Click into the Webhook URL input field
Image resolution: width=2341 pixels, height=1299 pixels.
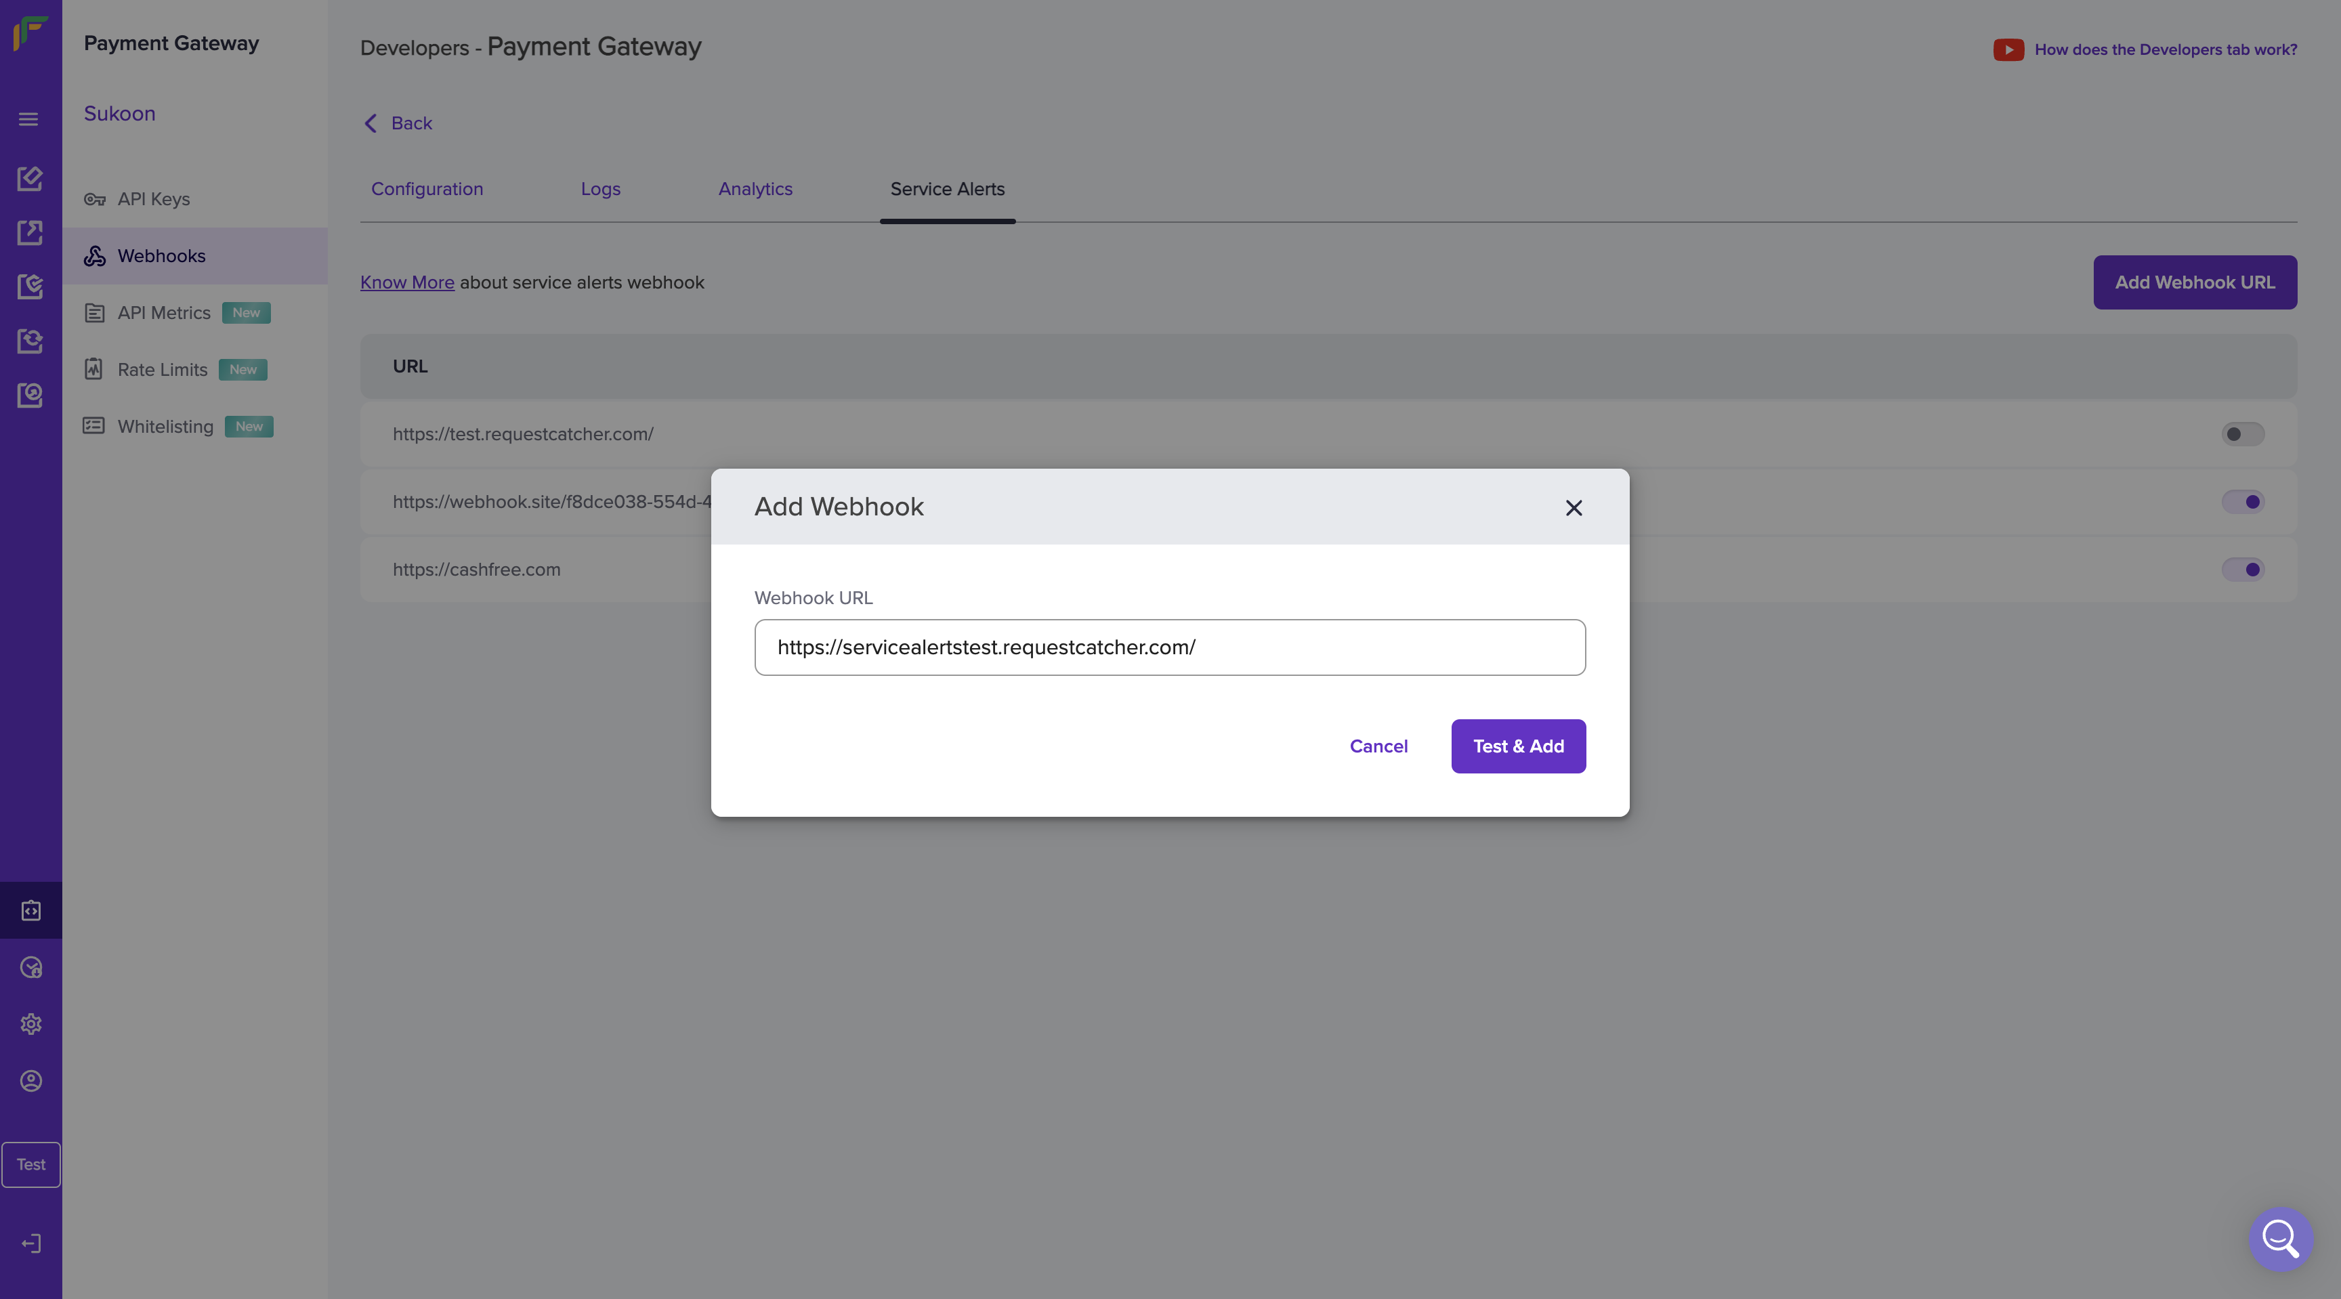pos(1168,647)
